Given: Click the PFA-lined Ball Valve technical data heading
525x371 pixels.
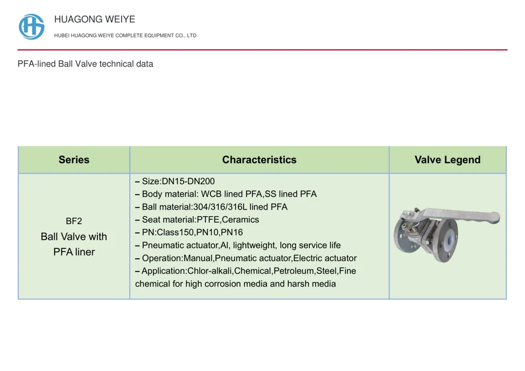Looking at the screenshot, I should (85, 64).
